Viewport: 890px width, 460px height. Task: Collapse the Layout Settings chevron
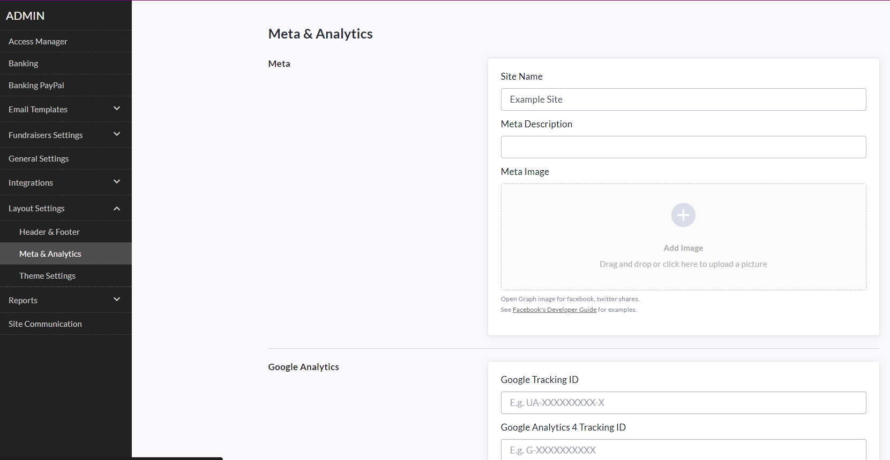point(117,209)
